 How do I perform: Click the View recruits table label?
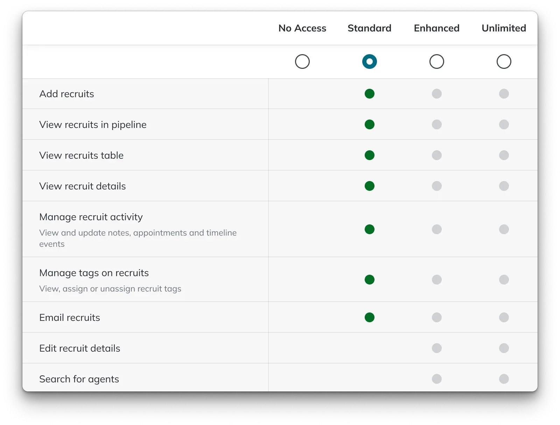81,155
